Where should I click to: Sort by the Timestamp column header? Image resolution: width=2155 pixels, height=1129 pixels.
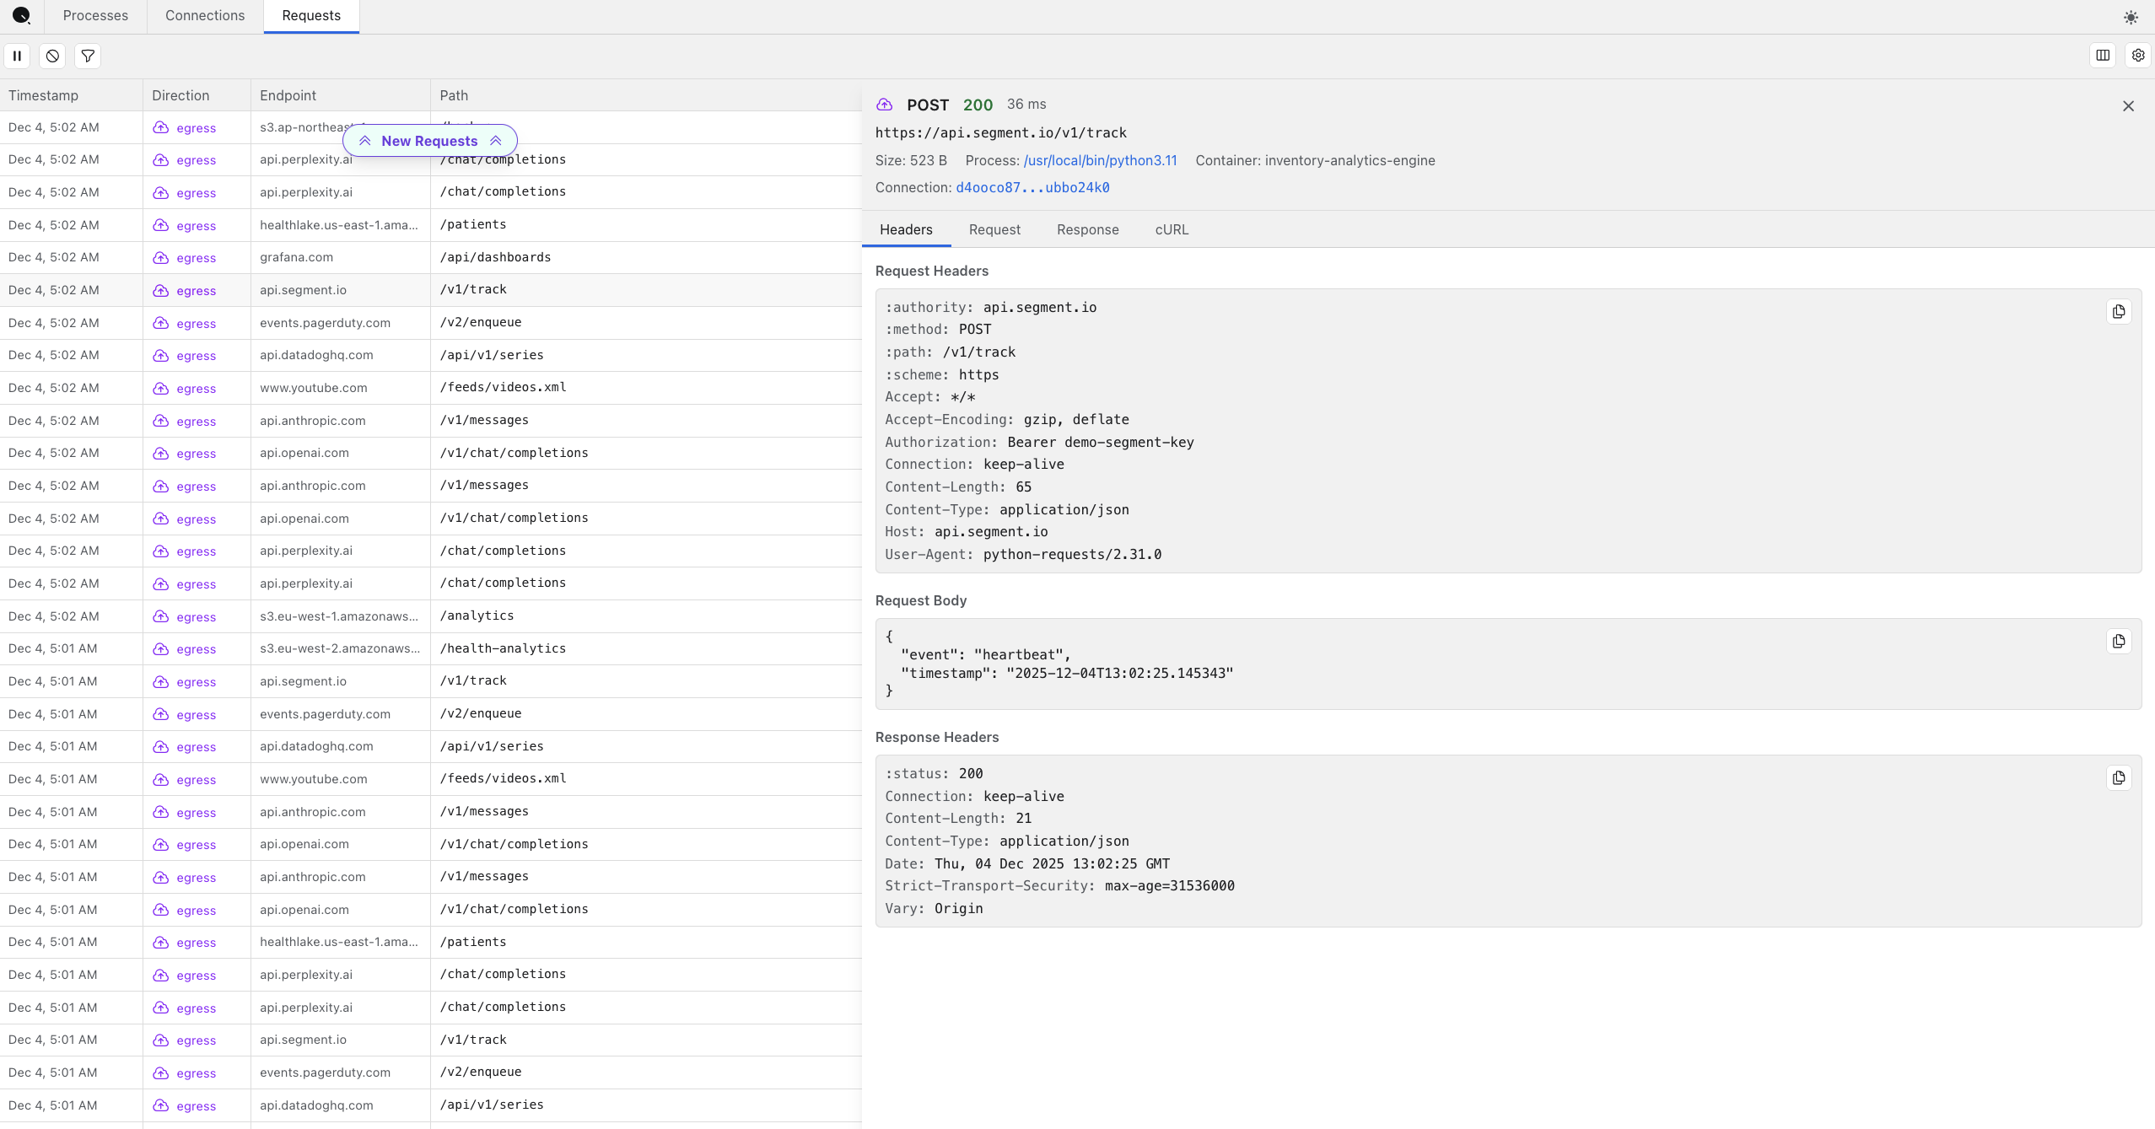pyautogui.click(x=44, y=95)
